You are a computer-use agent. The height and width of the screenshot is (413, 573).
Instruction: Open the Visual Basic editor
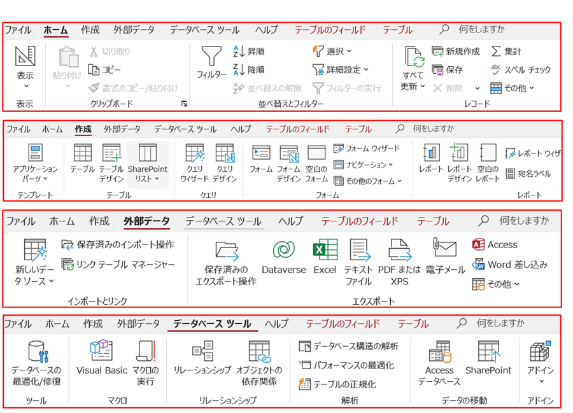point(102,351)
